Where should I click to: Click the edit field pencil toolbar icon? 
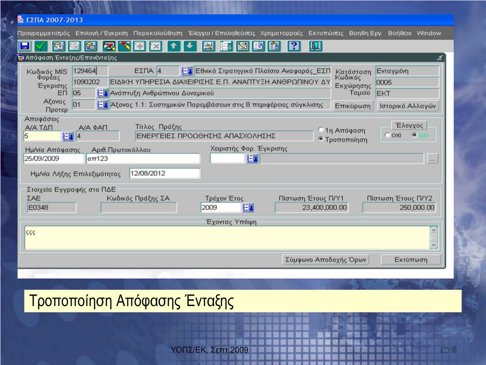tap(243, 46)
